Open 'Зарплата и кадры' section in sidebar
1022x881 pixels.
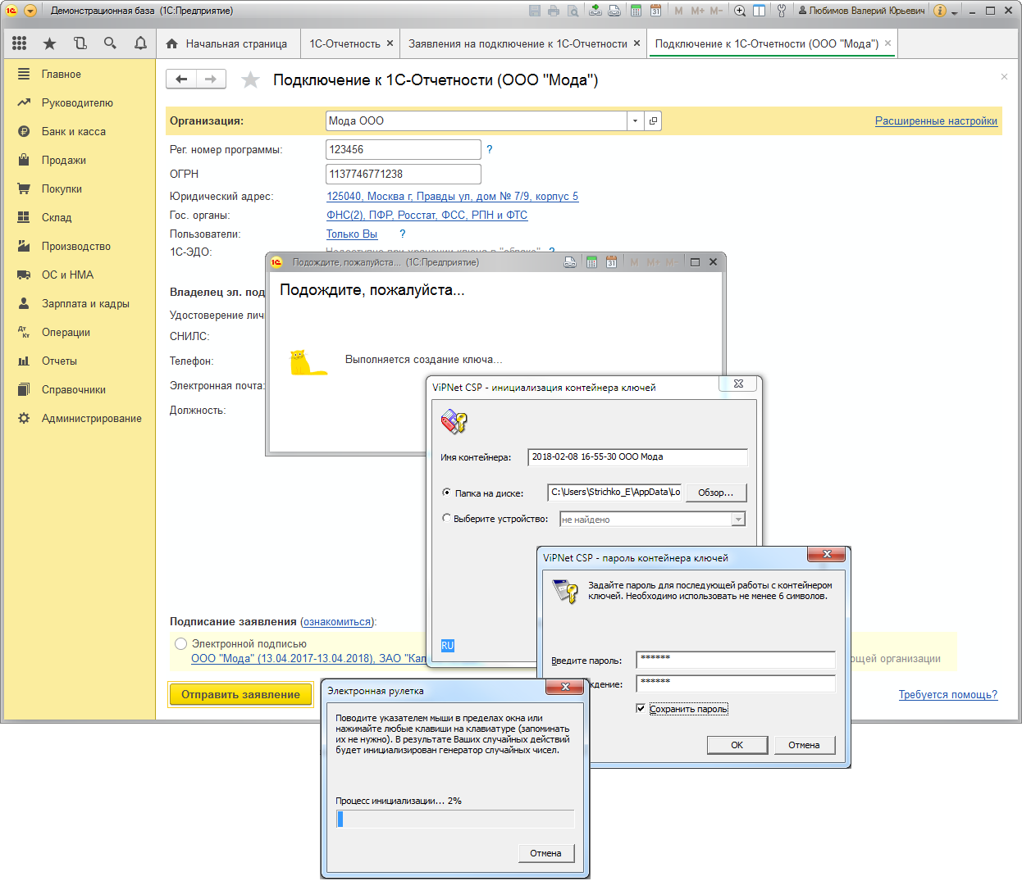tap(85, 303)
